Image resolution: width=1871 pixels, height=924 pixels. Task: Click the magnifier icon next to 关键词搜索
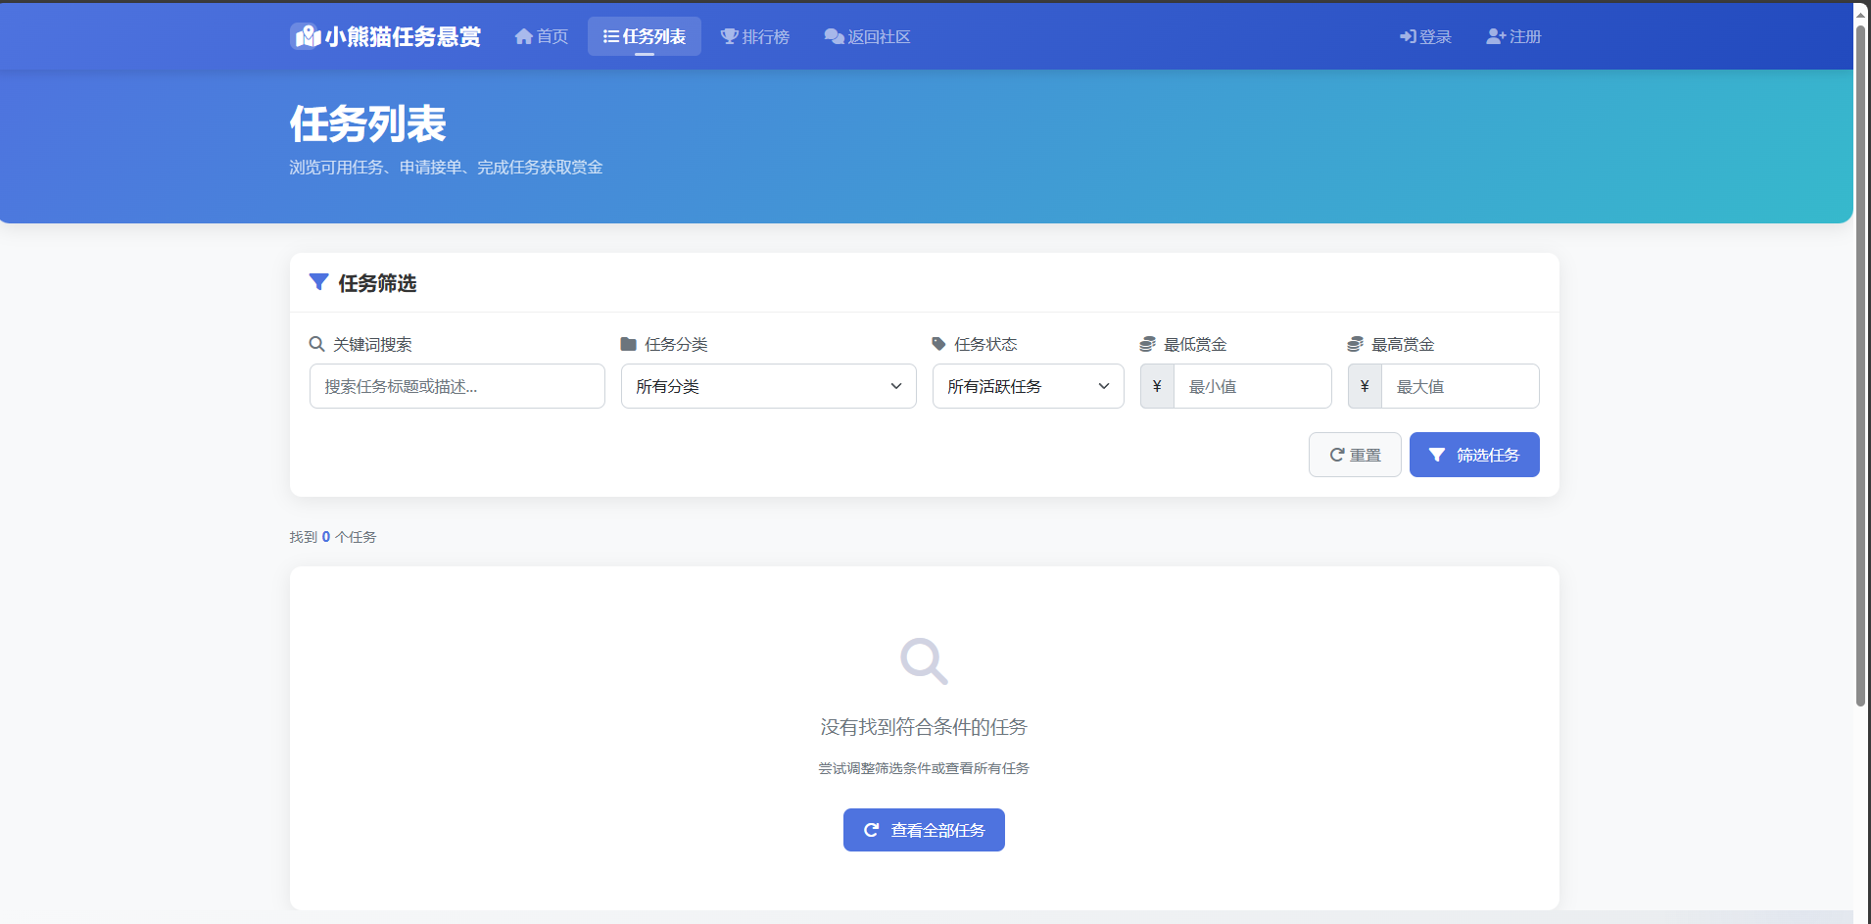pyautogui.click(x=316, y=344)
